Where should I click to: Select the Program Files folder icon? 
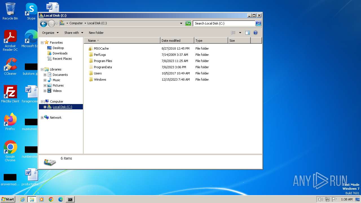pos(91,61)
